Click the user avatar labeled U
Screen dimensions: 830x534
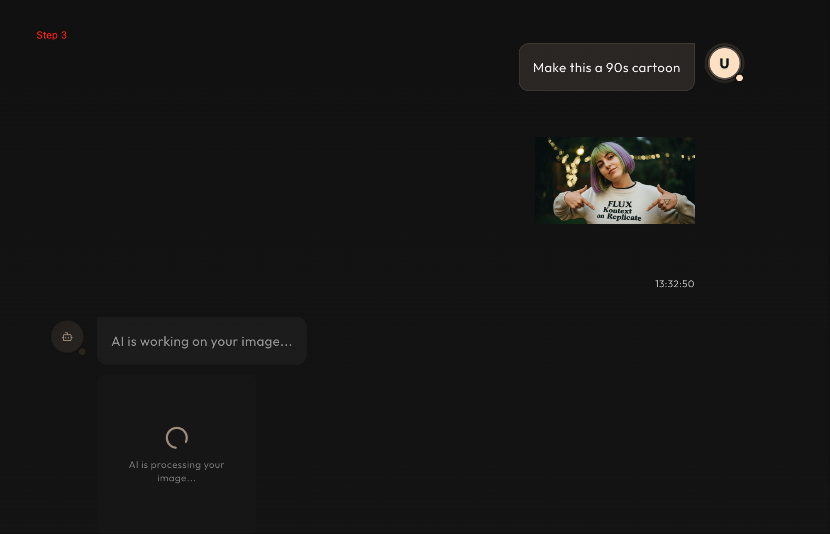(724, 63)
